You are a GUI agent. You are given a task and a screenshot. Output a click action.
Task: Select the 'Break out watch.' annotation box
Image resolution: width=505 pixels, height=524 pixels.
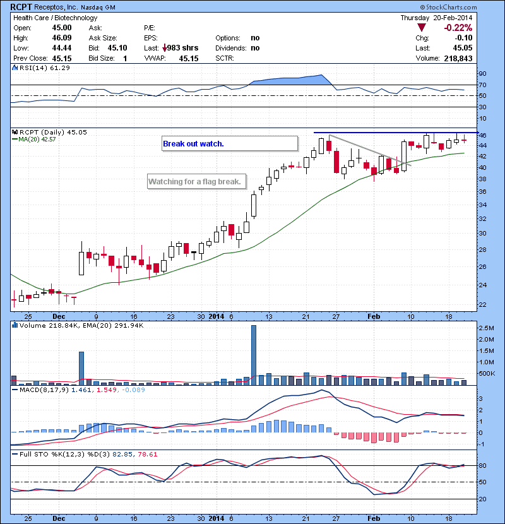coord(229,143)
